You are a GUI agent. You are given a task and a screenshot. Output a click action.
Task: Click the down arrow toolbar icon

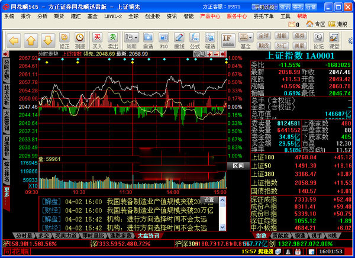[x=48, y=41]
